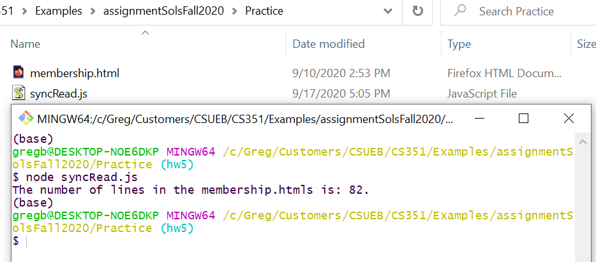The height and width of the screenshot is (262, 596).
Task: Click the Firefox icon beside membership.html
Action: 19,72
